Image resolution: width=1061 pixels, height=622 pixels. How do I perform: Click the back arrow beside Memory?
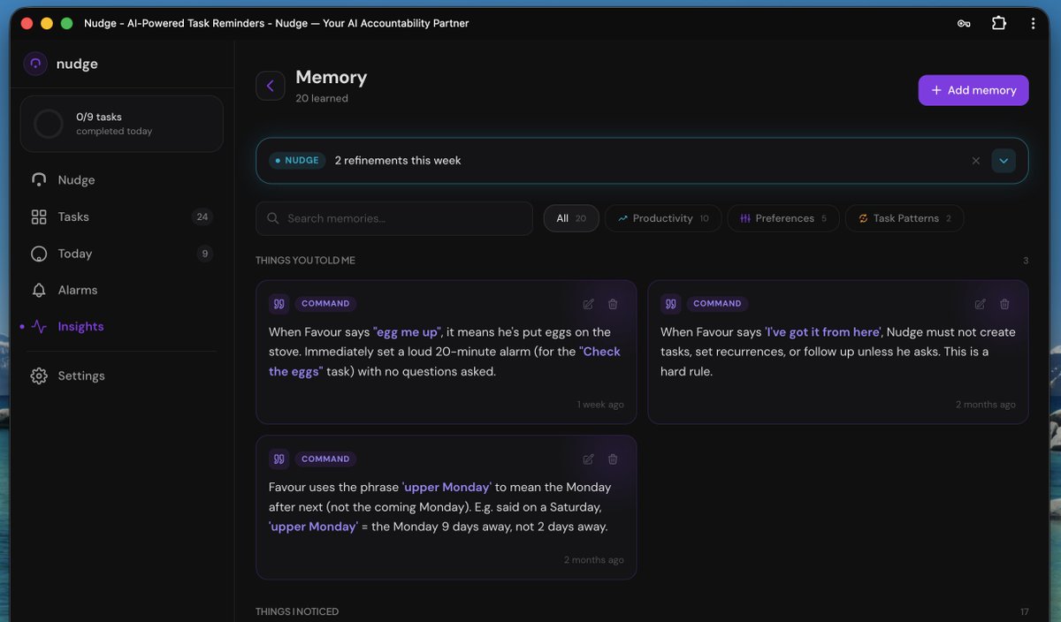click(x=271, y=86)
